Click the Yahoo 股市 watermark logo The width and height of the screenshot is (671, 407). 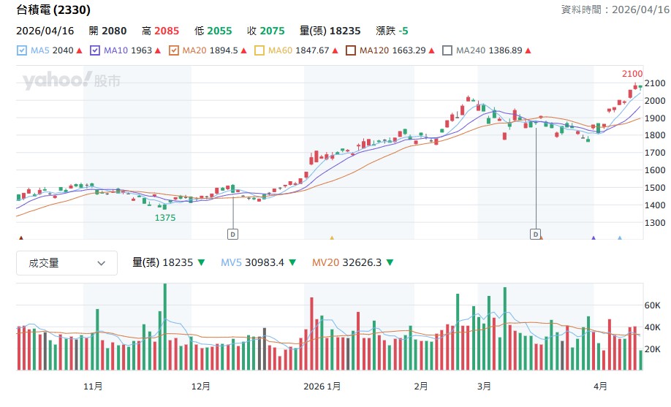tap(71, 80)
